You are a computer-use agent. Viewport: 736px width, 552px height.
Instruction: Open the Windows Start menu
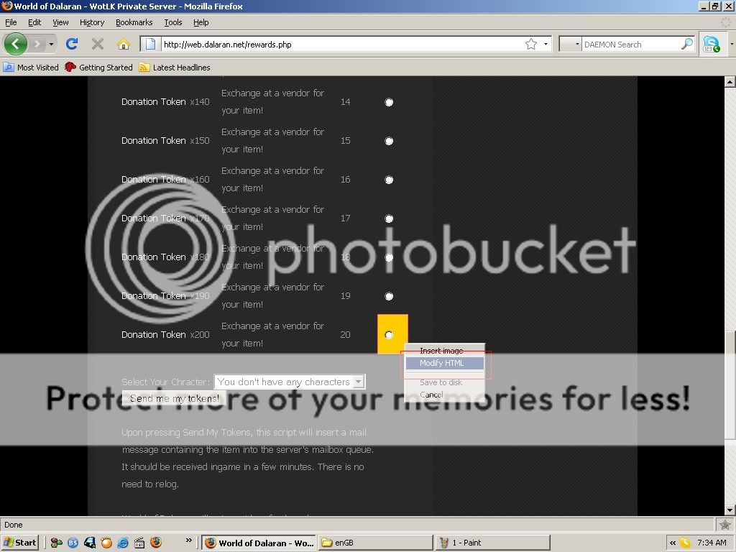(x=19, y=543)
